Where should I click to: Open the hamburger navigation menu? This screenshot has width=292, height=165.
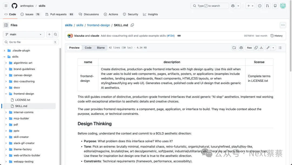(6, 6)
